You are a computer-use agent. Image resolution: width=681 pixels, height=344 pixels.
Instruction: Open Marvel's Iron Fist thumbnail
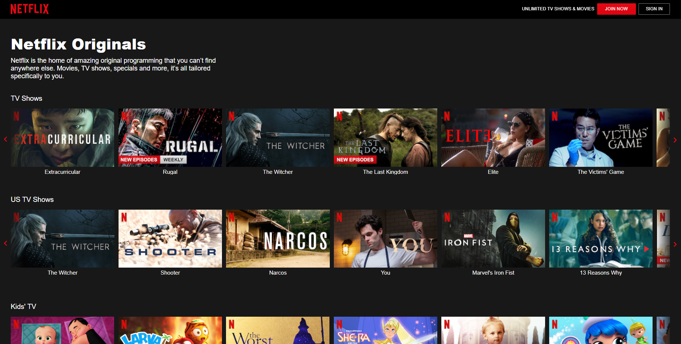pyautogui.click(x=493, y=238)
